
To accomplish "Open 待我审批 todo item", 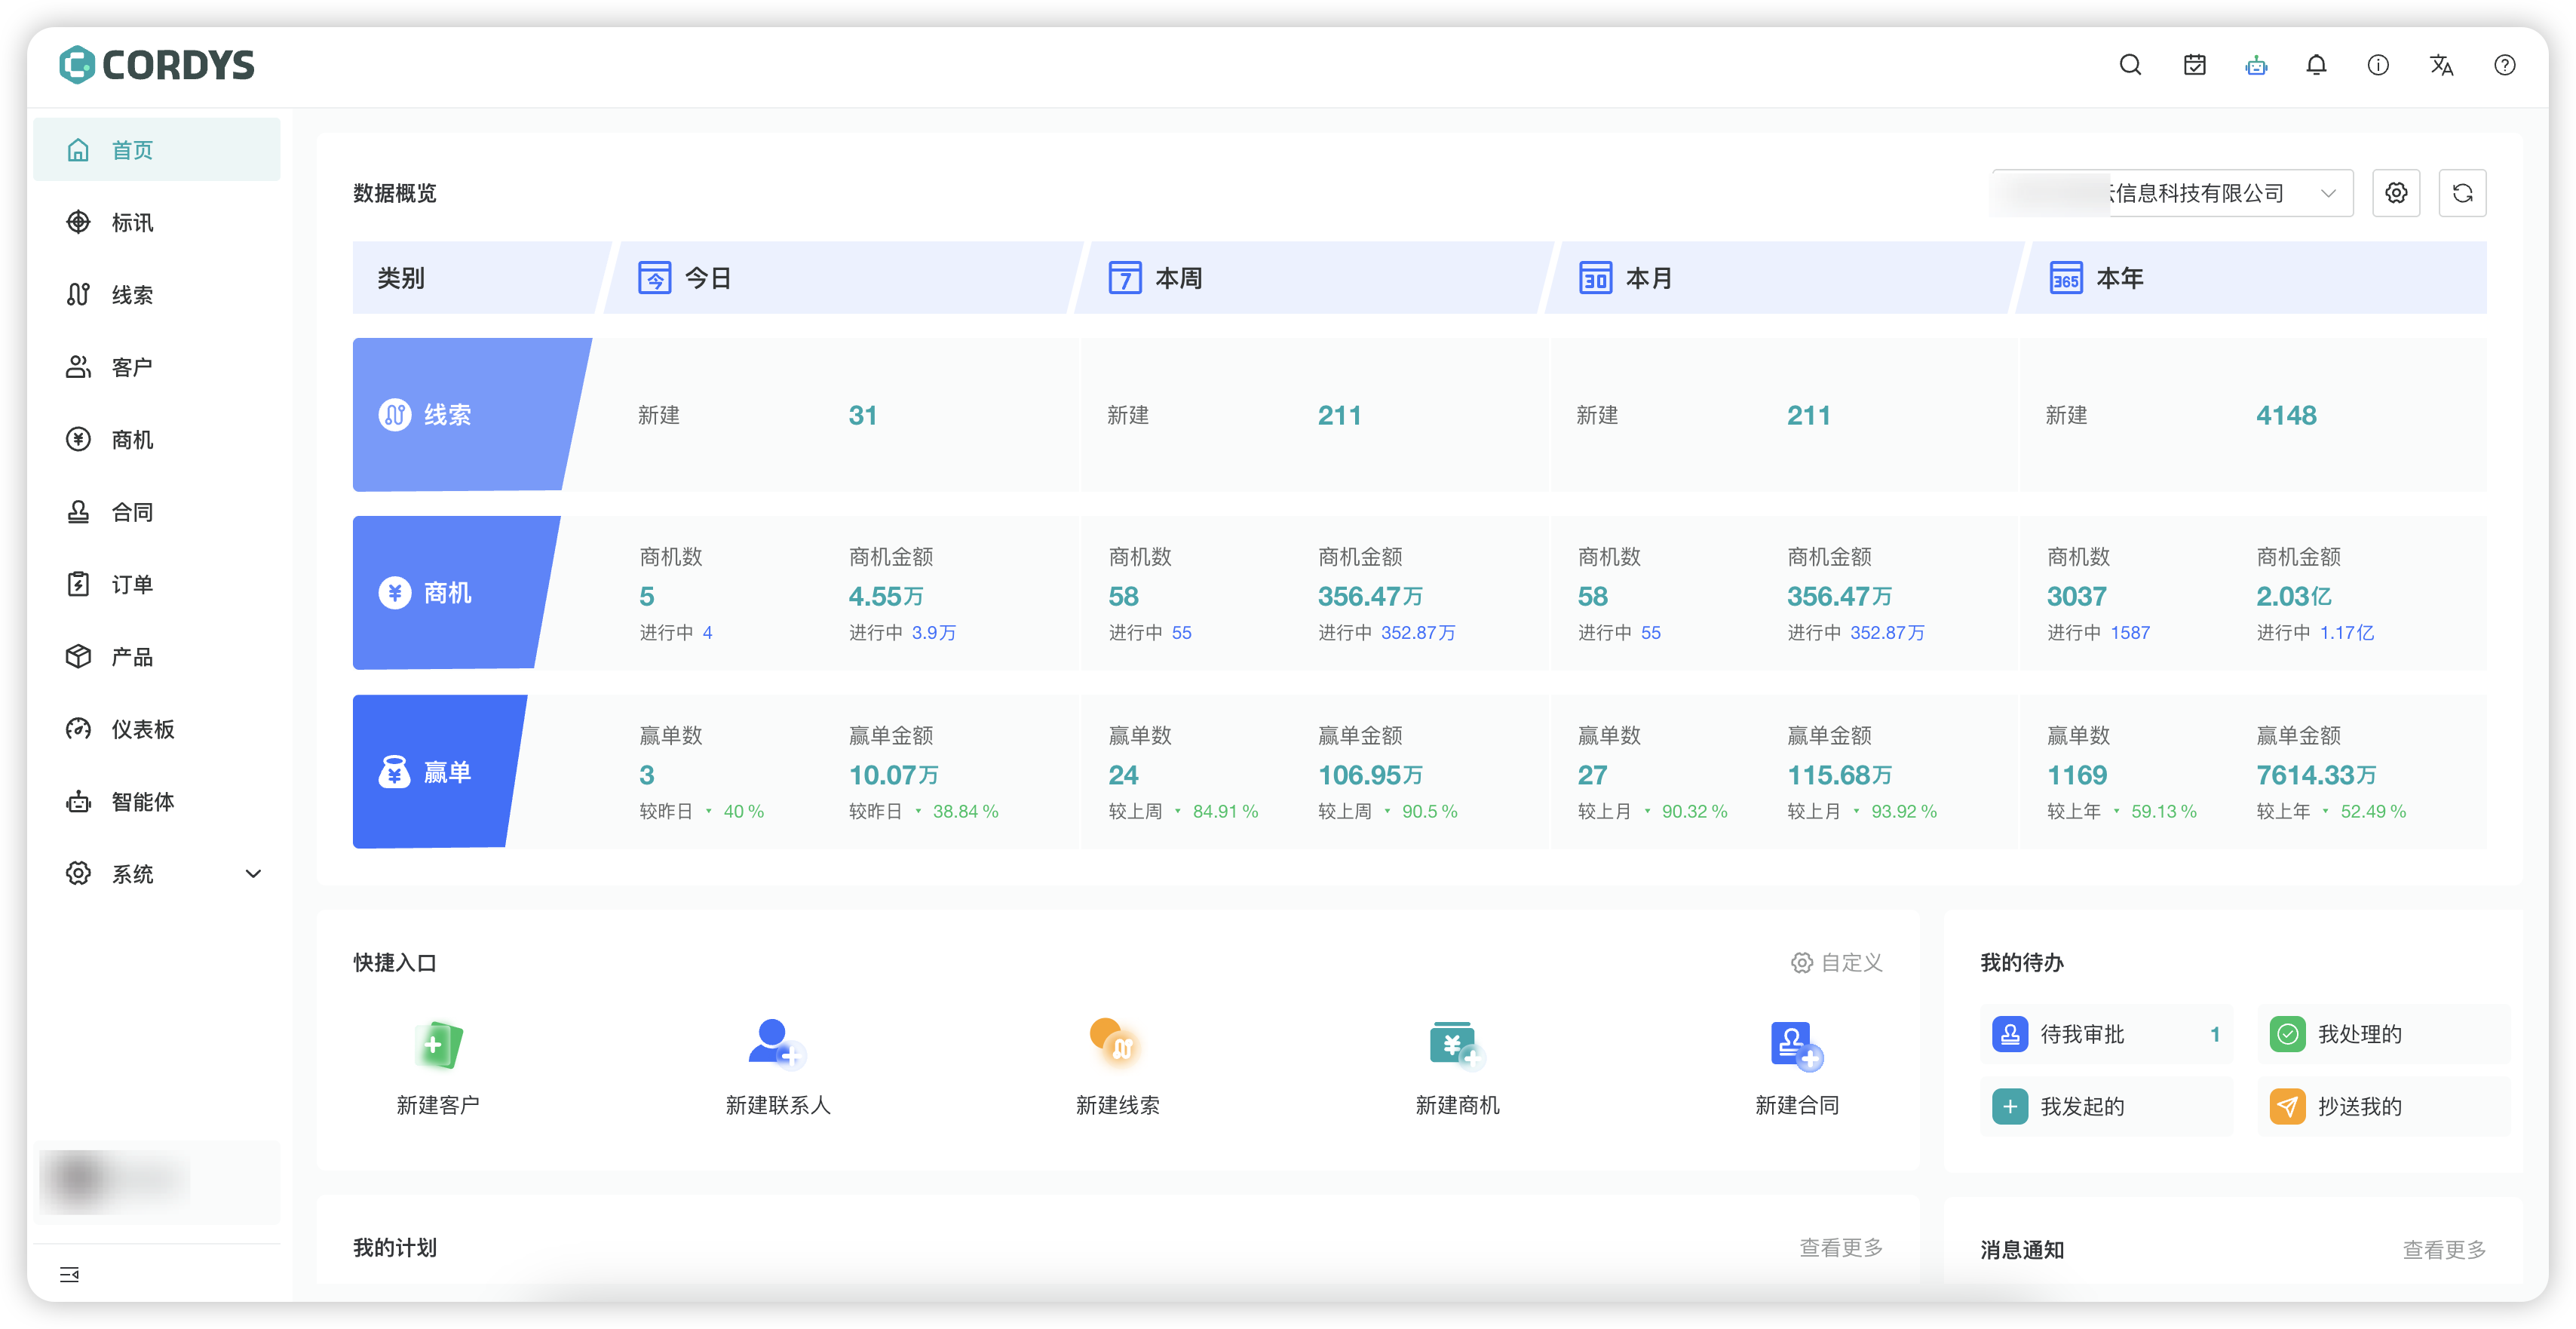I will pos(2106,1034).
